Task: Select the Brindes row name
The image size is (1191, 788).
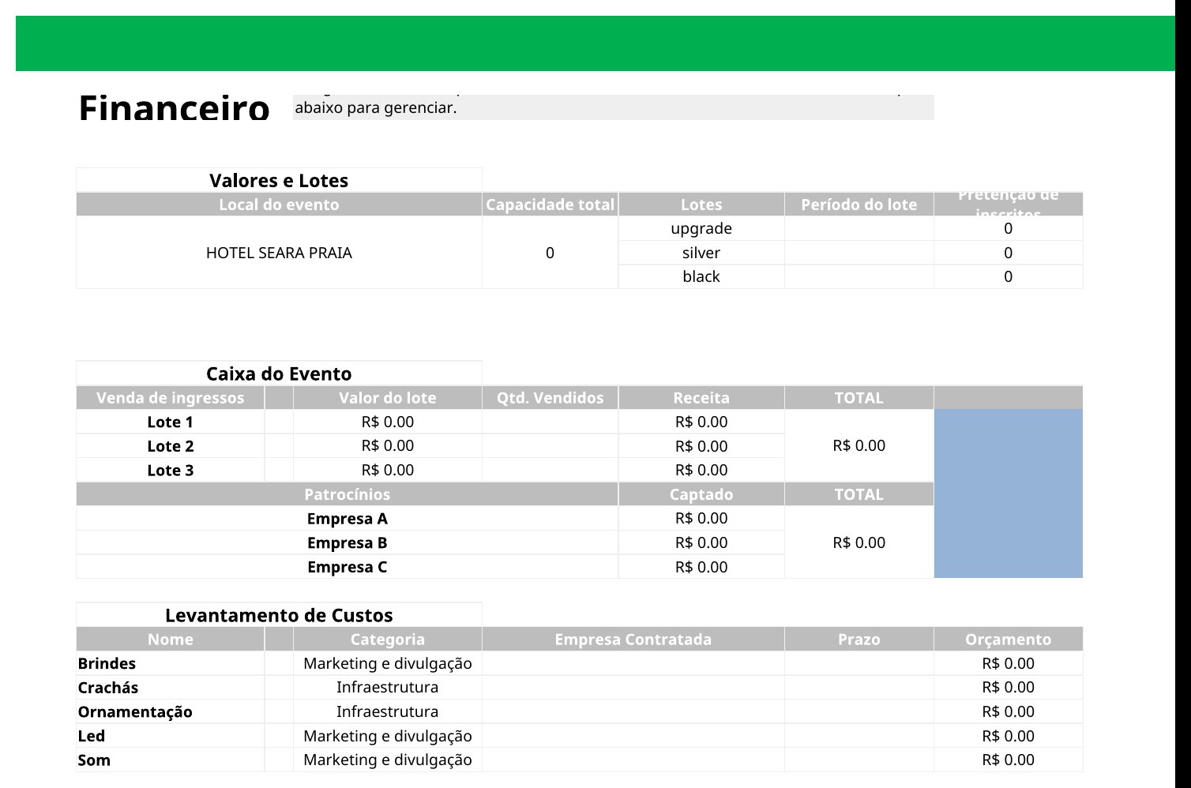Action: (x=170, y=663)
